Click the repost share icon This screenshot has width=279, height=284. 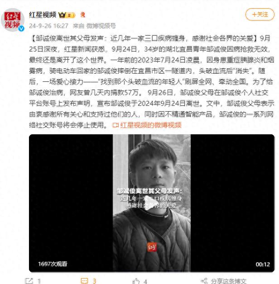coord(29,281)
